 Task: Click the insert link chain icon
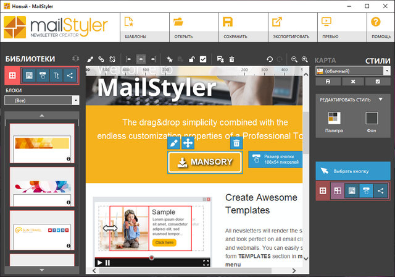point(101,59)
